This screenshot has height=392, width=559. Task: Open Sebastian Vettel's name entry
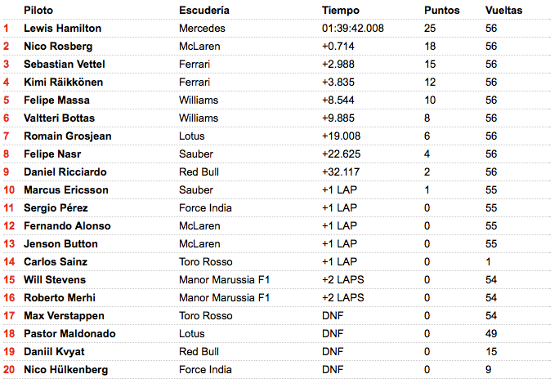(65, 65)
